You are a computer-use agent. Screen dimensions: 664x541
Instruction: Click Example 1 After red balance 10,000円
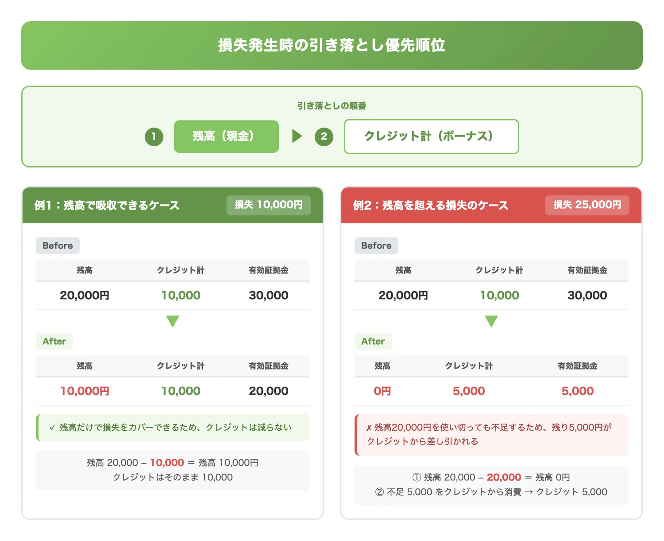point(85,391)
